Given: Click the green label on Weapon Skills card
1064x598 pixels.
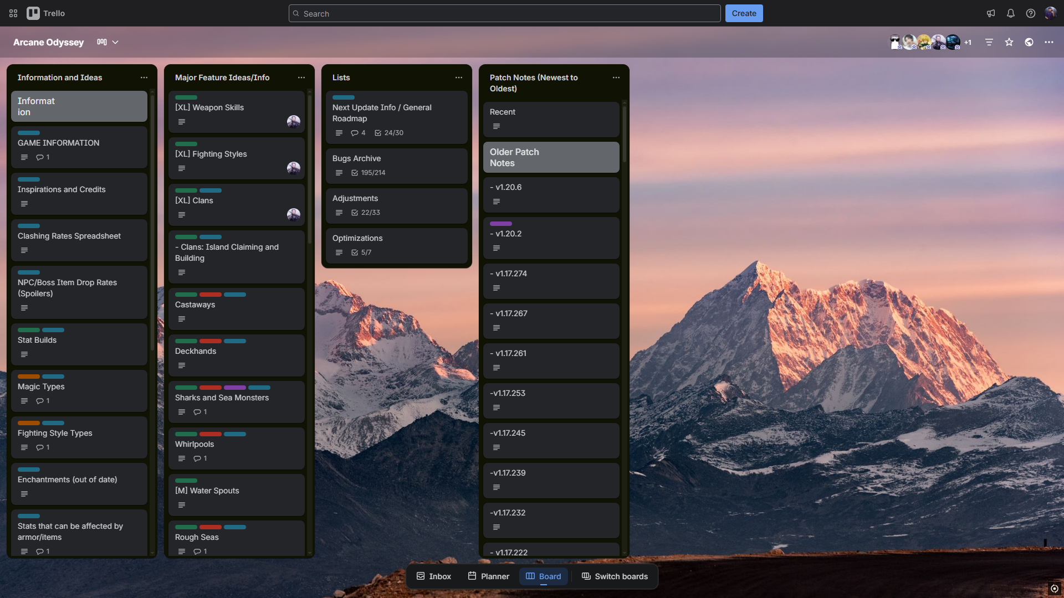Looking at the screenshot, I should (186, 97).
